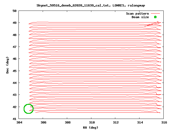The width and height of the screenshot is (174, 130).
Task: Click the y-axis tick label 46
Action: click(x=14, y=59)
